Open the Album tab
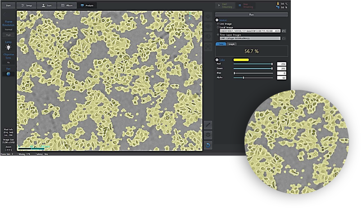362x209 pixels. click(67, 5)
